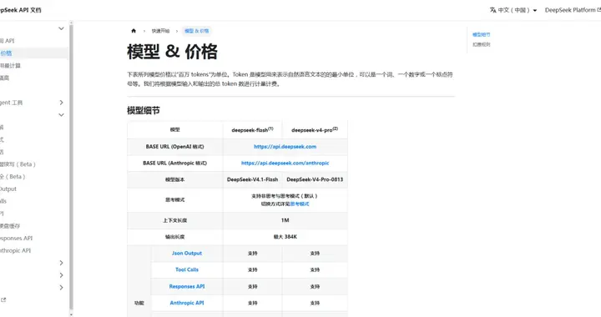Click the 最大 384K output length cell
The width and height of the screenshot is (601, 317).
(x=285, y=237)
